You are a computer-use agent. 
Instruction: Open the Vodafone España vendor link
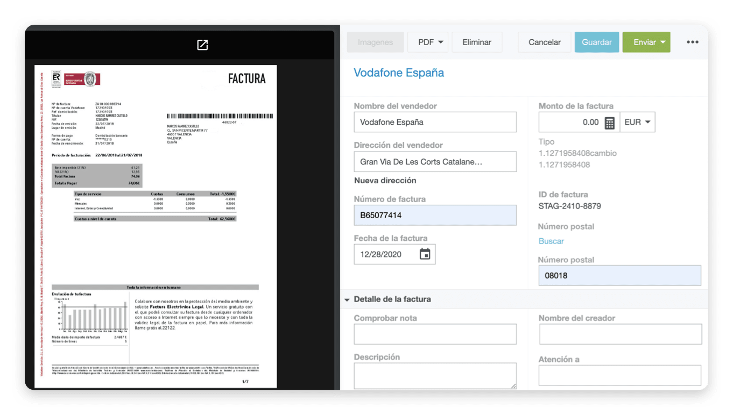pos(399,73)
